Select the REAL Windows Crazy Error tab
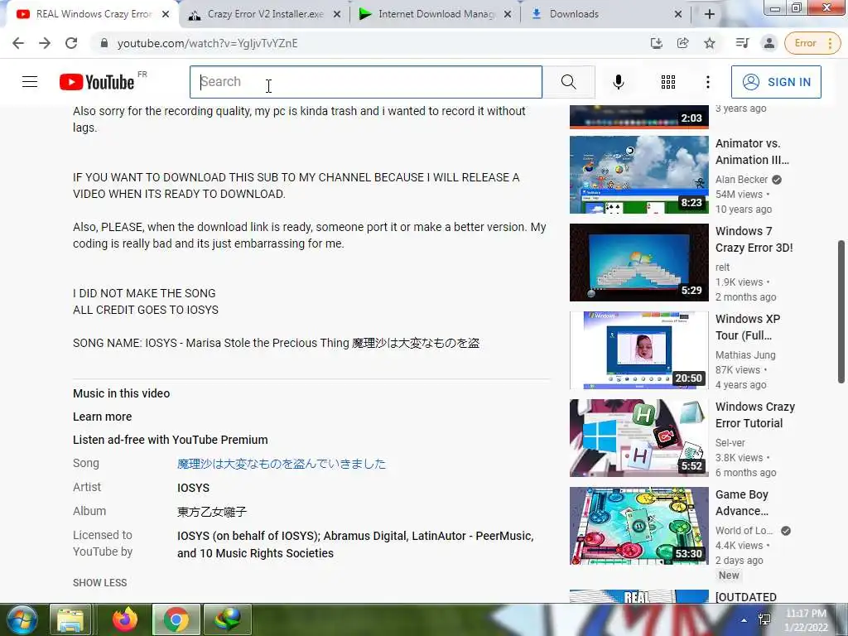Viewport: 848px width, 636px height. point(92,14)
